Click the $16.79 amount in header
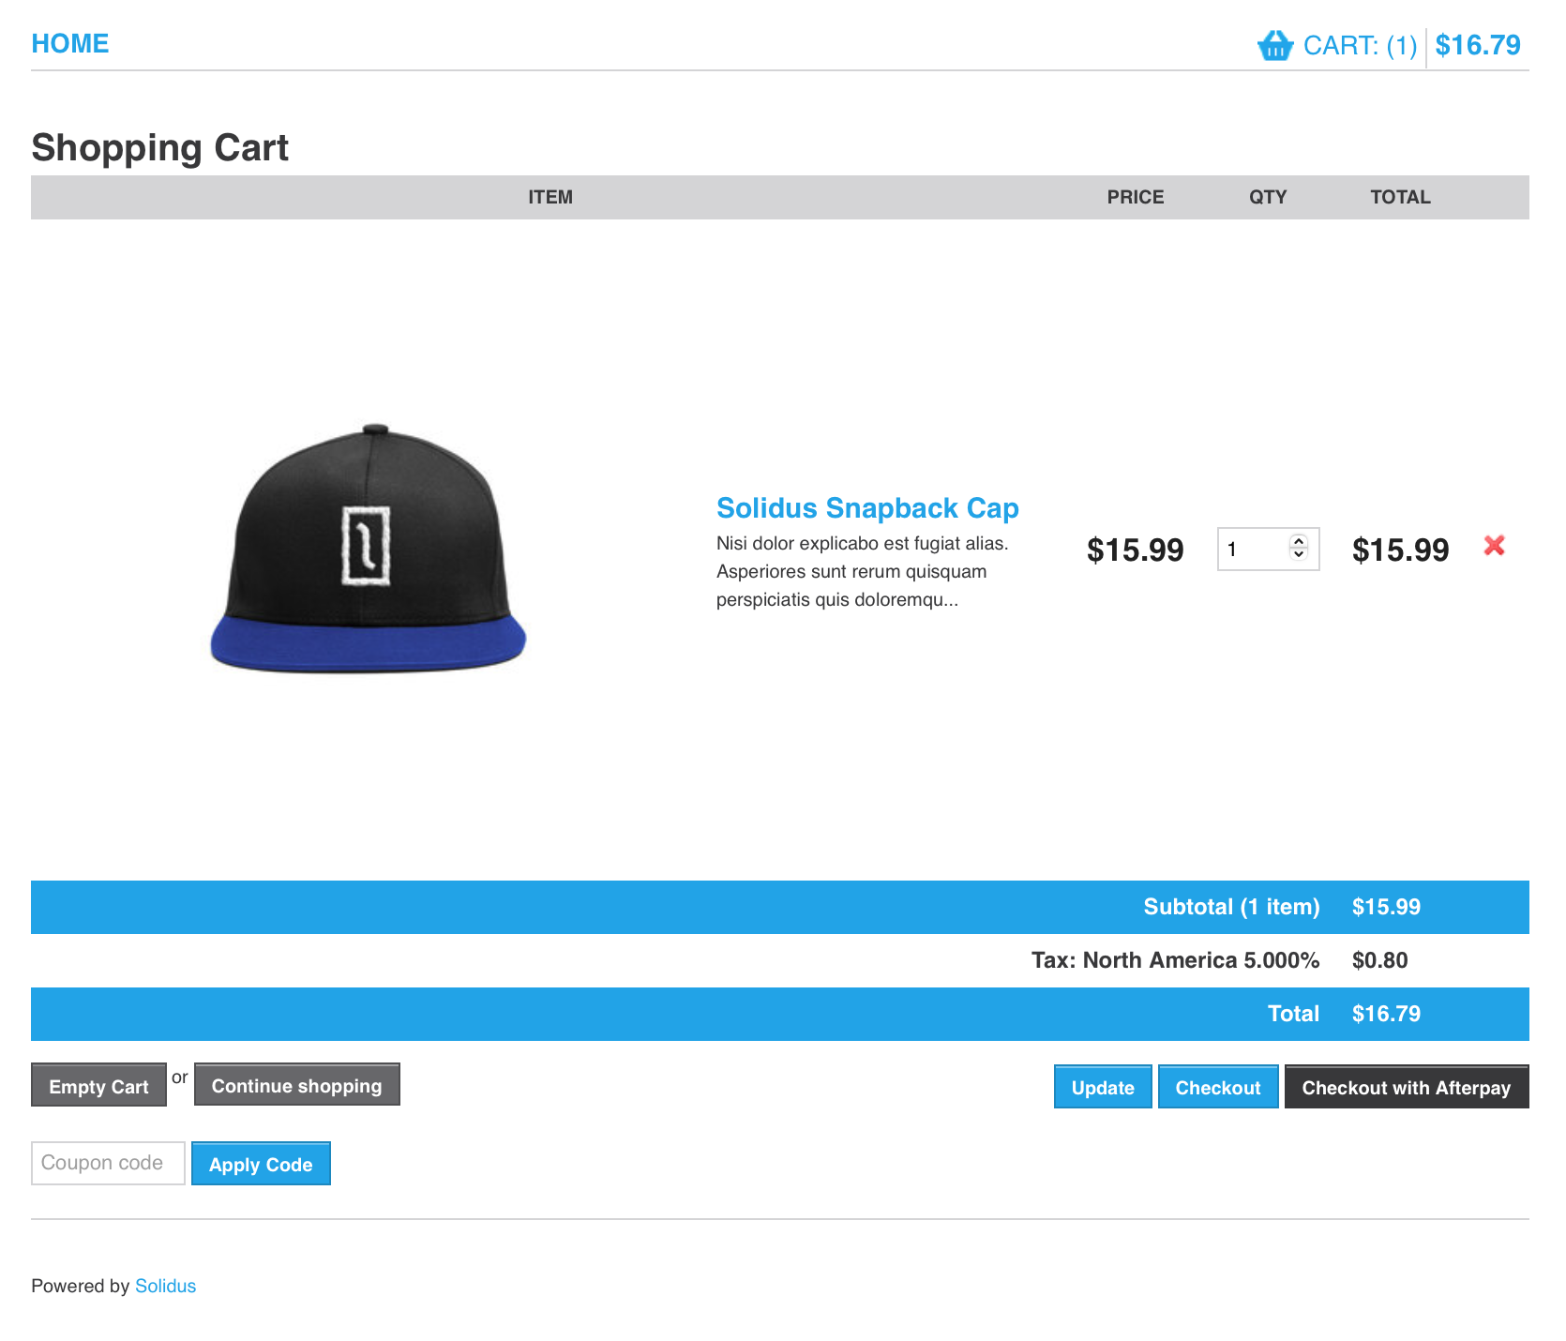1566x1341 pixels. 1478,46
